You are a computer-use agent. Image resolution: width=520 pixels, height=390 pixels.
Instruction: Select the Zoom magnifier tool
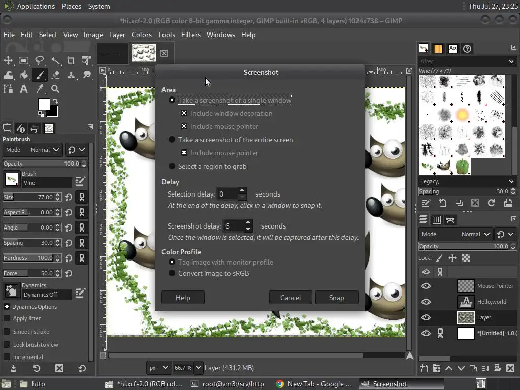pyautogui.click(x=55, y=89)
